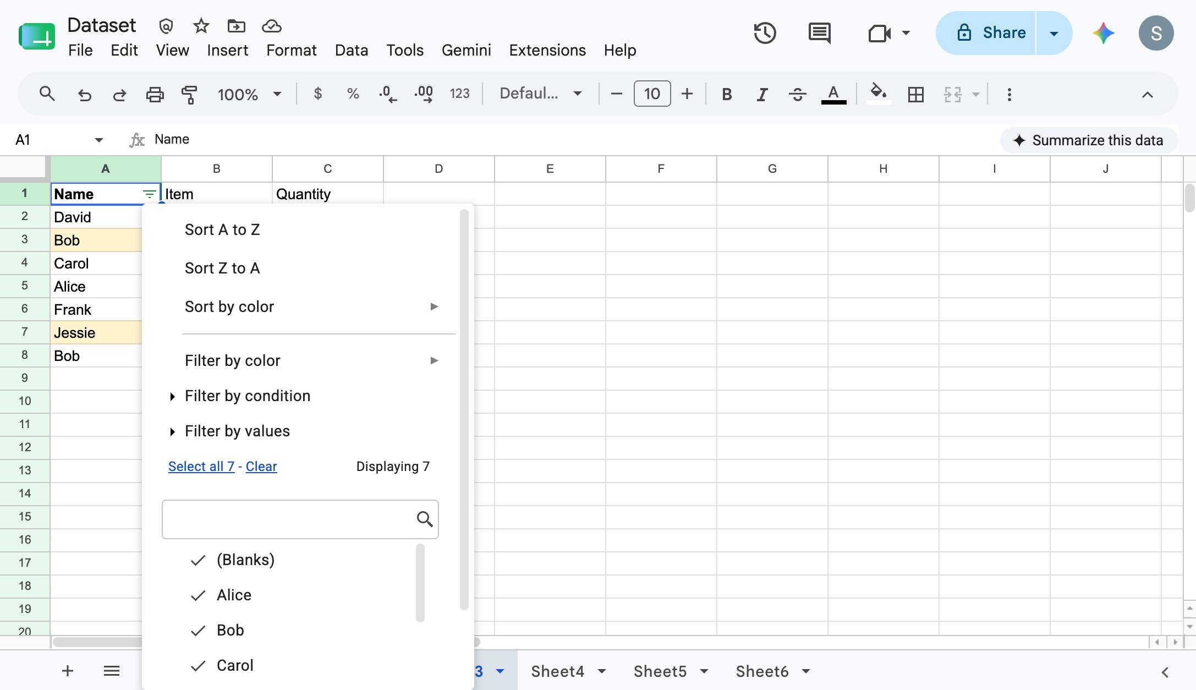This screenshot has width=1196, height=690.
Task: Click the merge cells icon
Action: (x=953, y=95)
